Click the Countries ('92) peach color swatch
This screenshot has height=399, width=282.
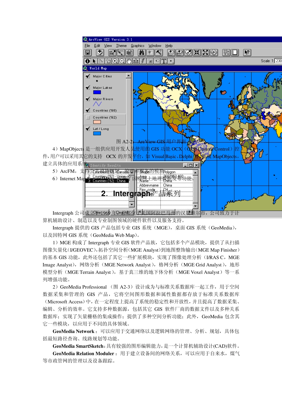[x=97, y=122]
